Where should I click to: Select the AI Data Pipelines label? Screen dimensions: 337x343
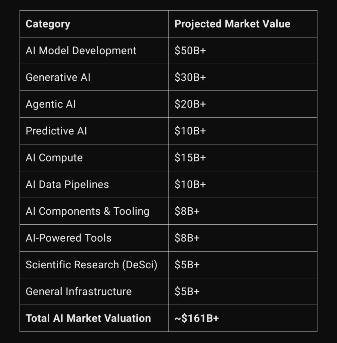pyautogui.click(x=67, y=185)
